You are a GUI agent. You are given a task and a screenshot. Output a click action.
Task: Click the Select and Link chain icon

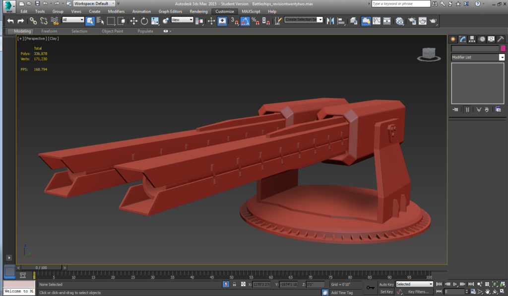point(33,21)
